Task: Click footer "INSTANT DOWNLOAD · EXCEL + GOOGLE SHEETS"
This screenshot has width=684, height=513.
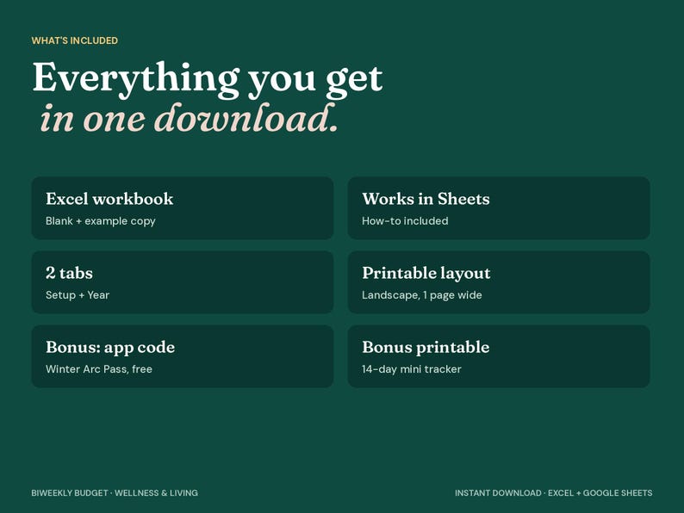Action: click(554, 493)
